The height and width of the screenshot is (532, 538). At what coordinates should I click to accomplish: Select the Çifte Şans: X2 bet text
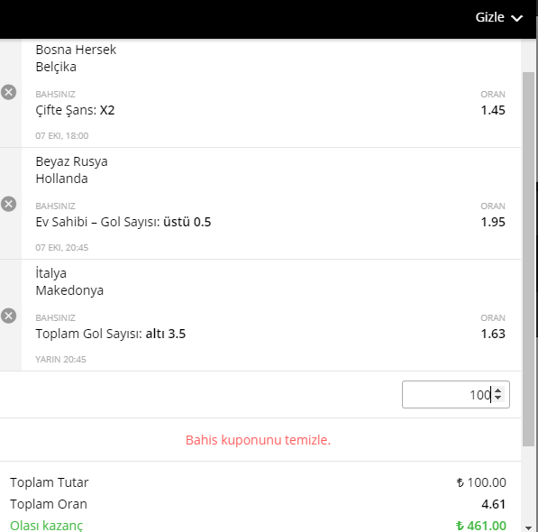(75, 110)
